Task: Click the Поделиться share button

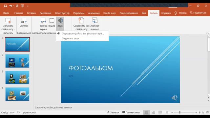Action: [x=198, y=13]
